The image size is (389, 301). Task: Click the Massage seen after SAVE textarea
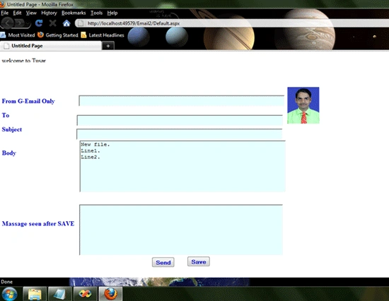pos(181,230)
